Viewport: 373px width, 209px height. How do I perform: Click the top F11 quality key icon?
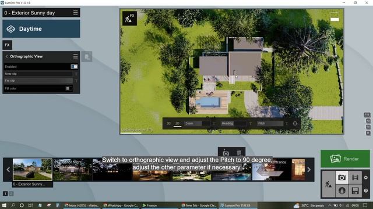[x=367, y=115]
